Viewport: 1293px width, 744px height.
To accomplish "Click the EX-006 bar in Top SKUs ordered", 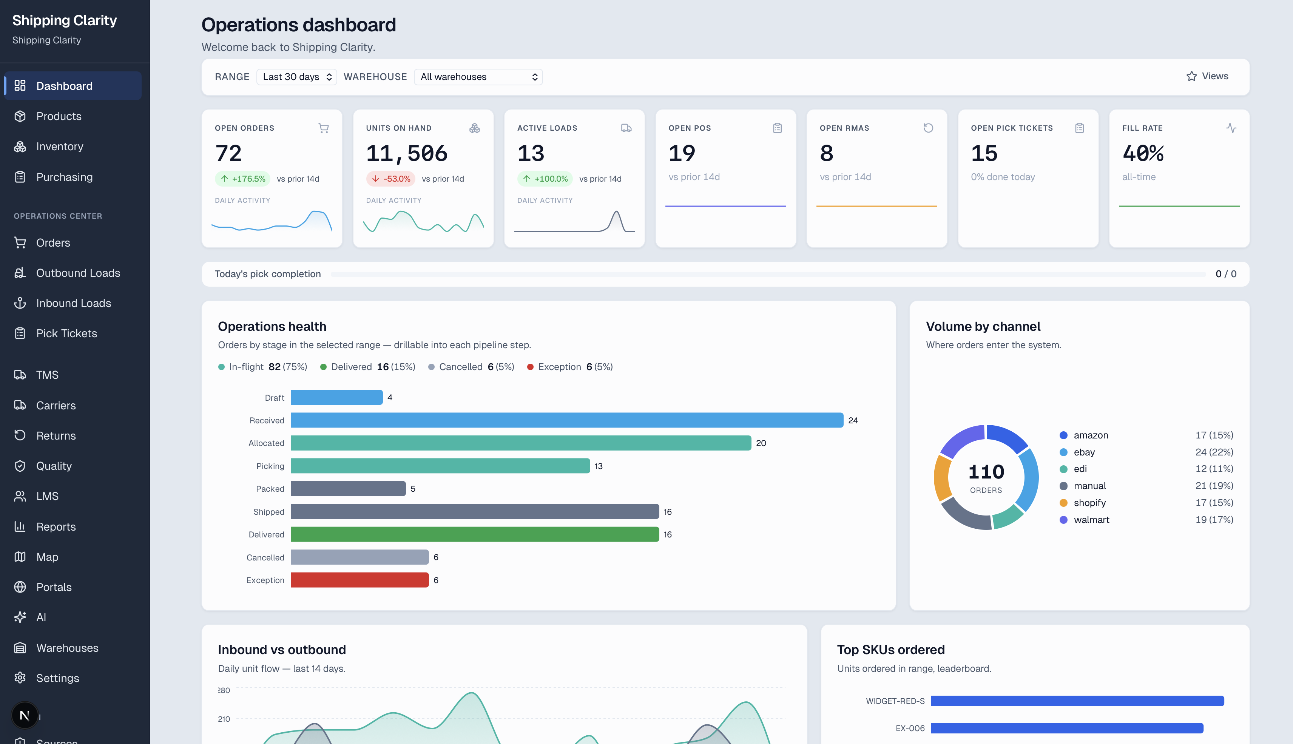I will [x=1067, y=728].
